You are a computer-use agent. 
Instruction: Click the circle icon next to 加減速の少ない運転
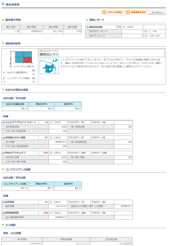click(4, 138)
